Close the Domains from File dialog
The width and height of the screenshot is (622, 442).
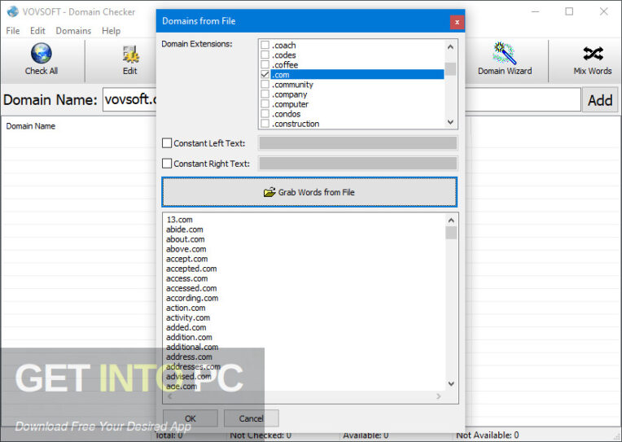click(457, 22)
